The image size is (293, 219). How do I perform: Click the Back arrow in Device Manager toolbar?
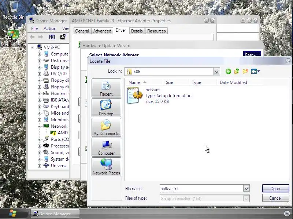tap(32, 37)
